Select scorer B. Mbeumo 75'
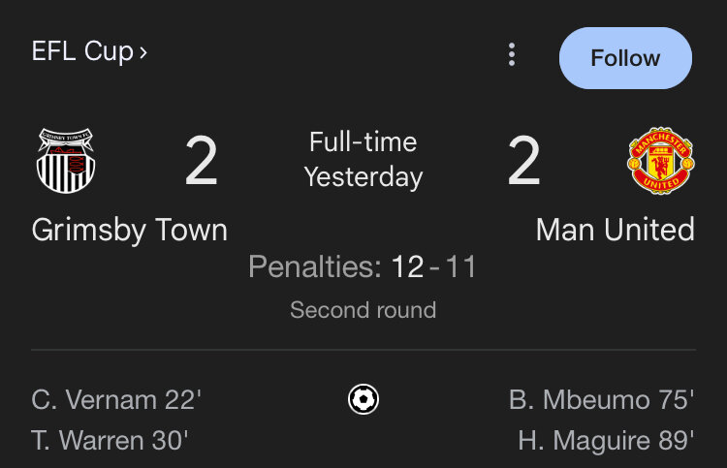Viewport: 727px width, 468px height. (x=601, y=399)
